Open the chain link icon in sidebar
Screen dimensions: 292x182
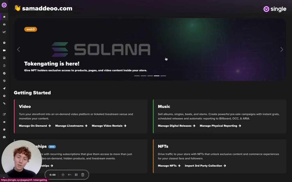pyautogui.click(x=4, y=103)
